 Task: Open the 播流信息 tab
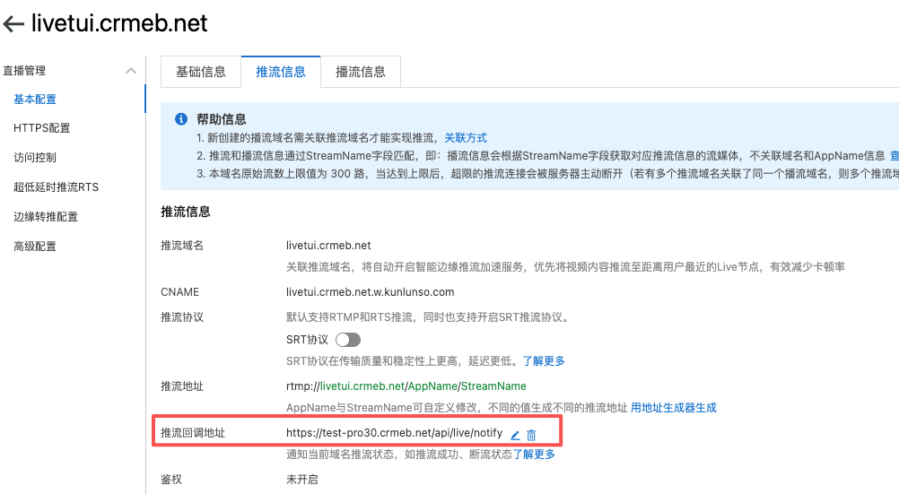click(360, 72)
